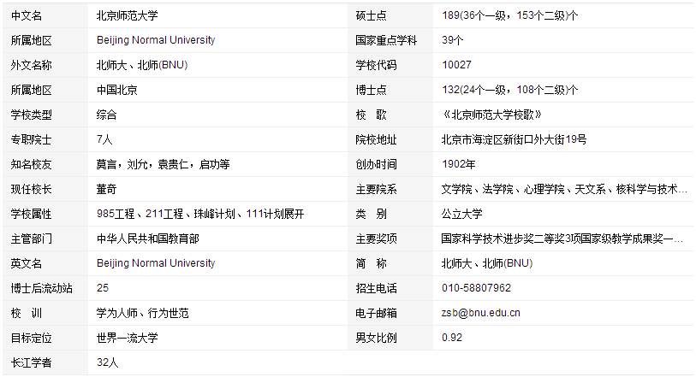Viewport: 696px width, 377px height.
Task: Click the 类别 label
Action: coord(372,214)
